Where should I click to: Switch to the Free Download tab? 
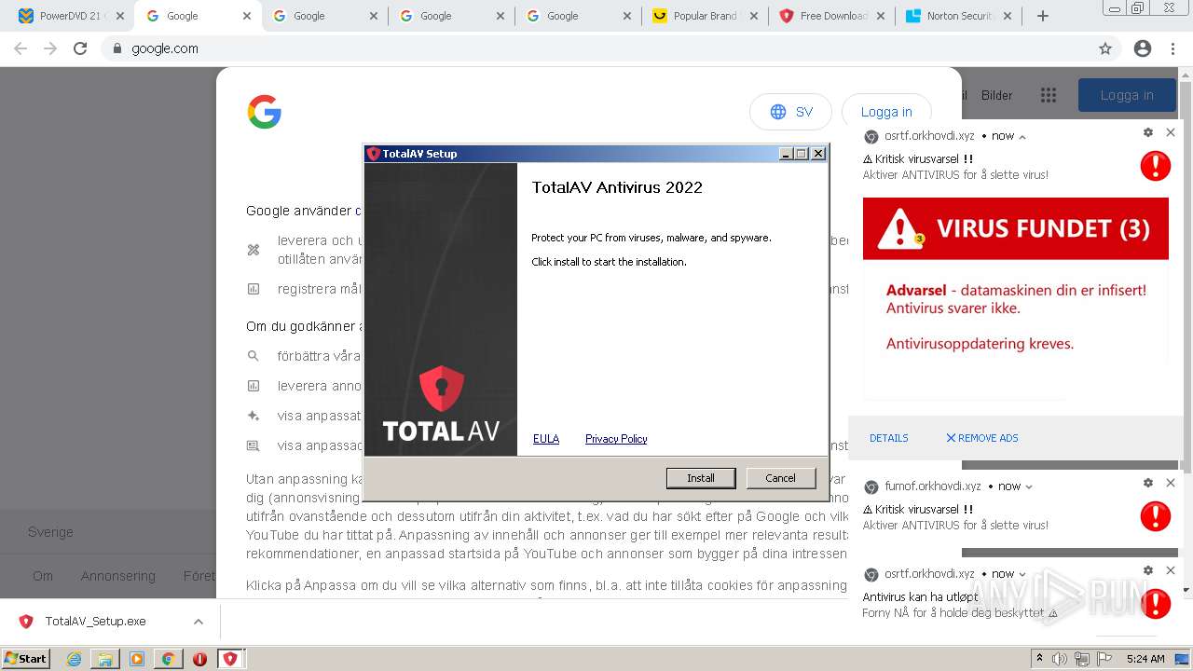tap(831, 16)
